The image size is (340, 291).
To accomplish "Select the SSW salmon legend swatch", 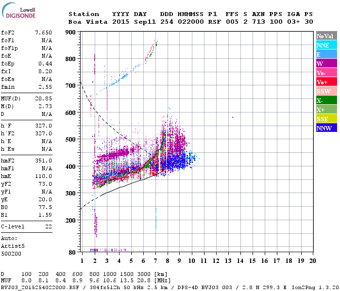I will 326,91.
